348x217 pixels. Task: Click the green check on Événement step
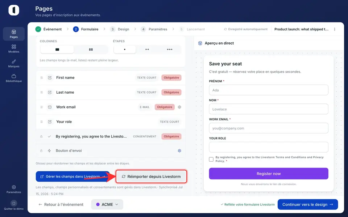tap(38, 29)
